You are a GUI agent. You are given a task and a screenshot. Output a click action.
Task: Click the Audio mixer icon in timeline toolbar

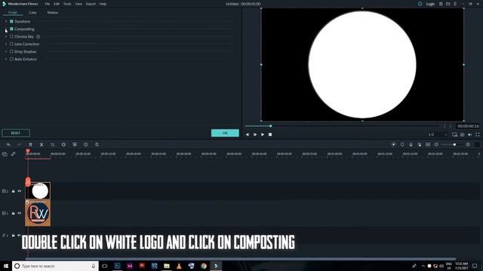(x=420, y=145)
